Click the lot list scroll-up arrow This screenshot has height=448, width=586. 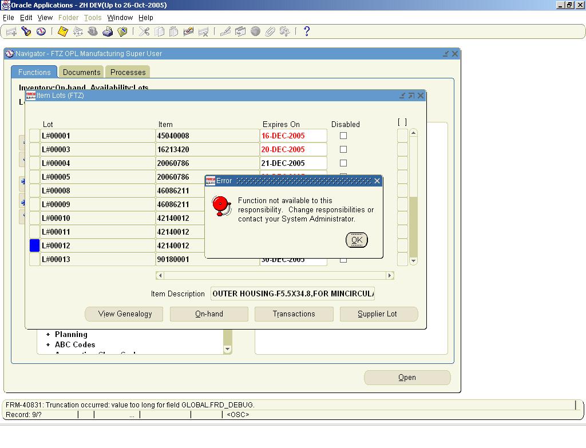[413, 133]
